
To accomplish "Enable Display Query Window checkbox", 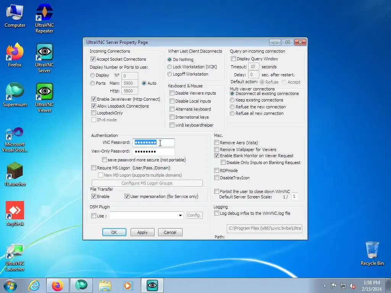I will 233,58.
